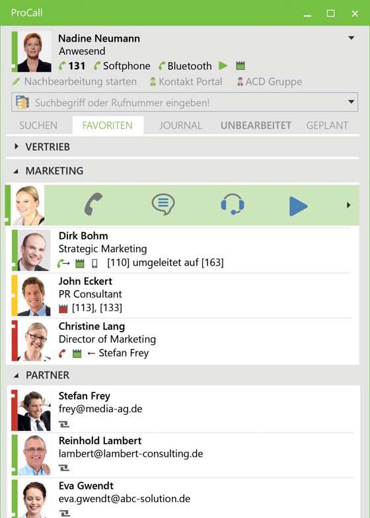Open calendar icon beside Bluetooth in header
This screenshot has width=370, height=518.
240,66
